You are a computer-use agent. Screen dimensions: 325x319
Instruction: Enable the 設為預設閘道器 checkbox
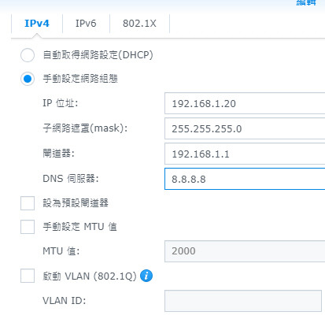tap(28, 203)
